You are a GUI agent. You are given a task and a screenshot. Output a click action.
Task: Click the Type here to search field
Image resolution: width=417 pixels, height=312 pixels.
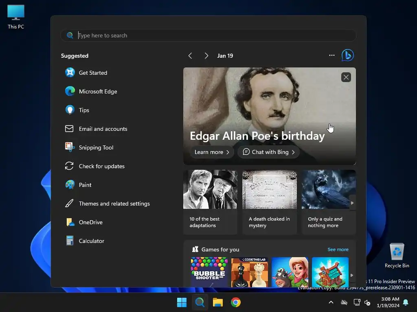click(x=208, y=35)
